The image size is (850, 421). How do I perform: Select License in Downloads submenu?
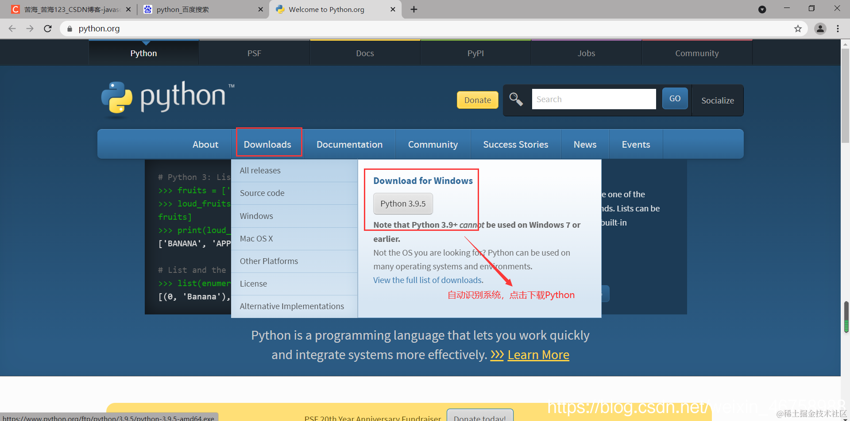click(x=294, y=284)
